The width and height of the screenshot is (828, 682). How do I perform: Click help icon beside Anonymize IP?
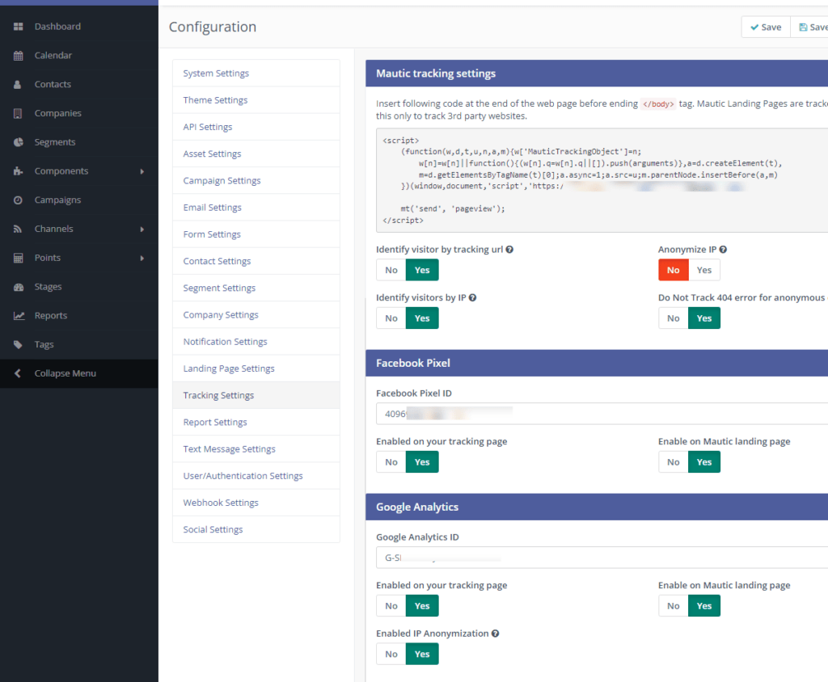tap(723, 249)
